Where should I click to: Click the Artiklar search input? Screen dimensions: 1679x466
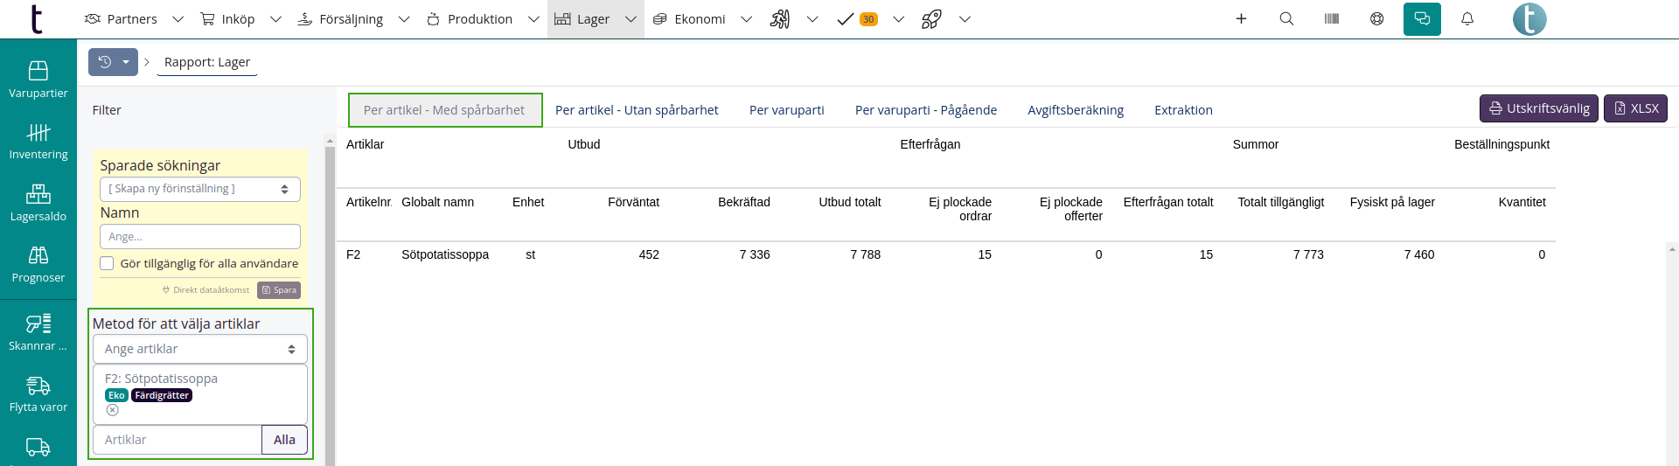pos(178,440)
